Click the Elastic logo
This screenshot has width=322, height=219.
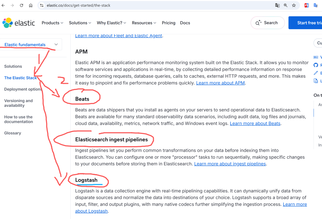click(19, 23)
